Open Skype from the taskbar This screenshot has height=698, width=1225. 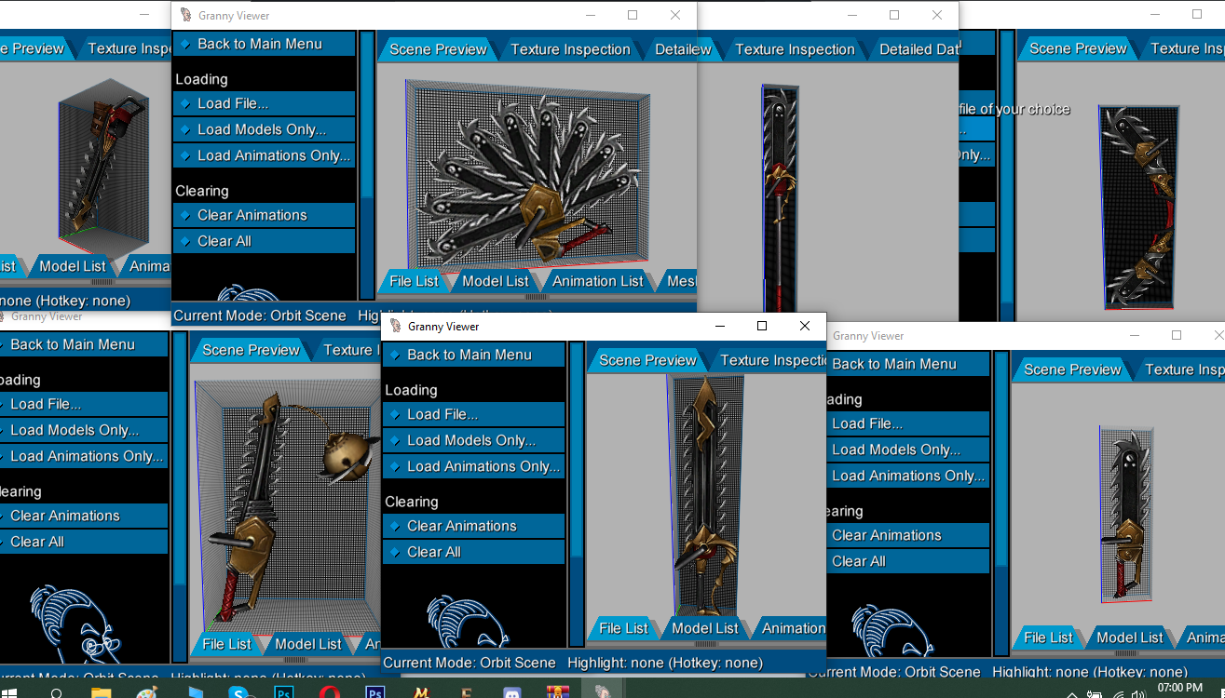(240, 692)
